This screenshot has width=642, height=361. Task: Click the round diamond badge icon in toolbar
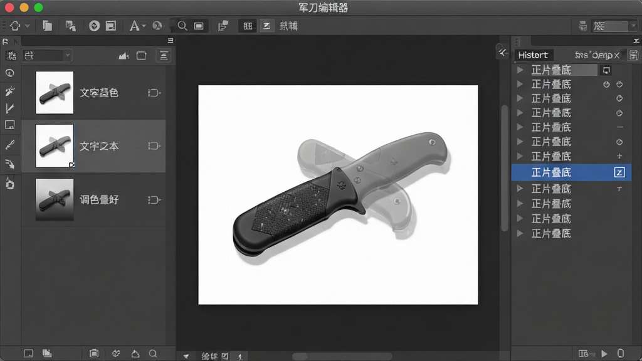point(94,26)
